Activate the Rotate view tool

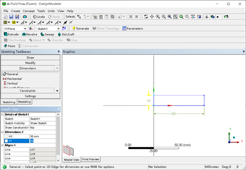(146, 16)
